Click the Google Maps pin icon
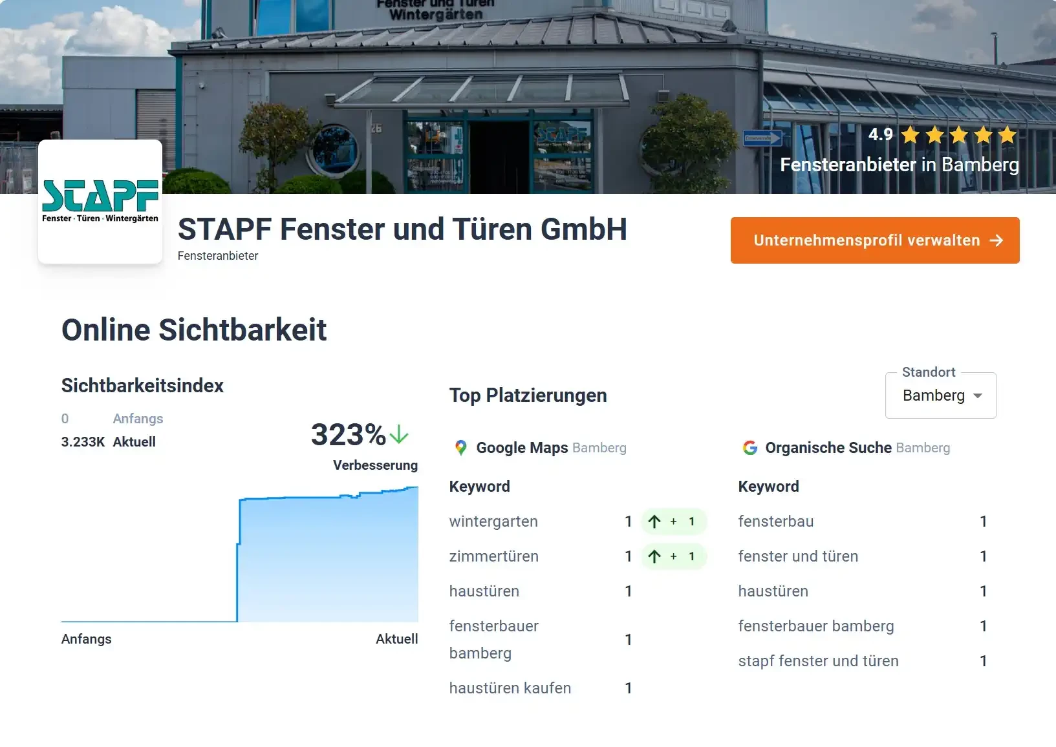Screen dimensions: 1056x747 pyautogui.click(x=461, y=448)
